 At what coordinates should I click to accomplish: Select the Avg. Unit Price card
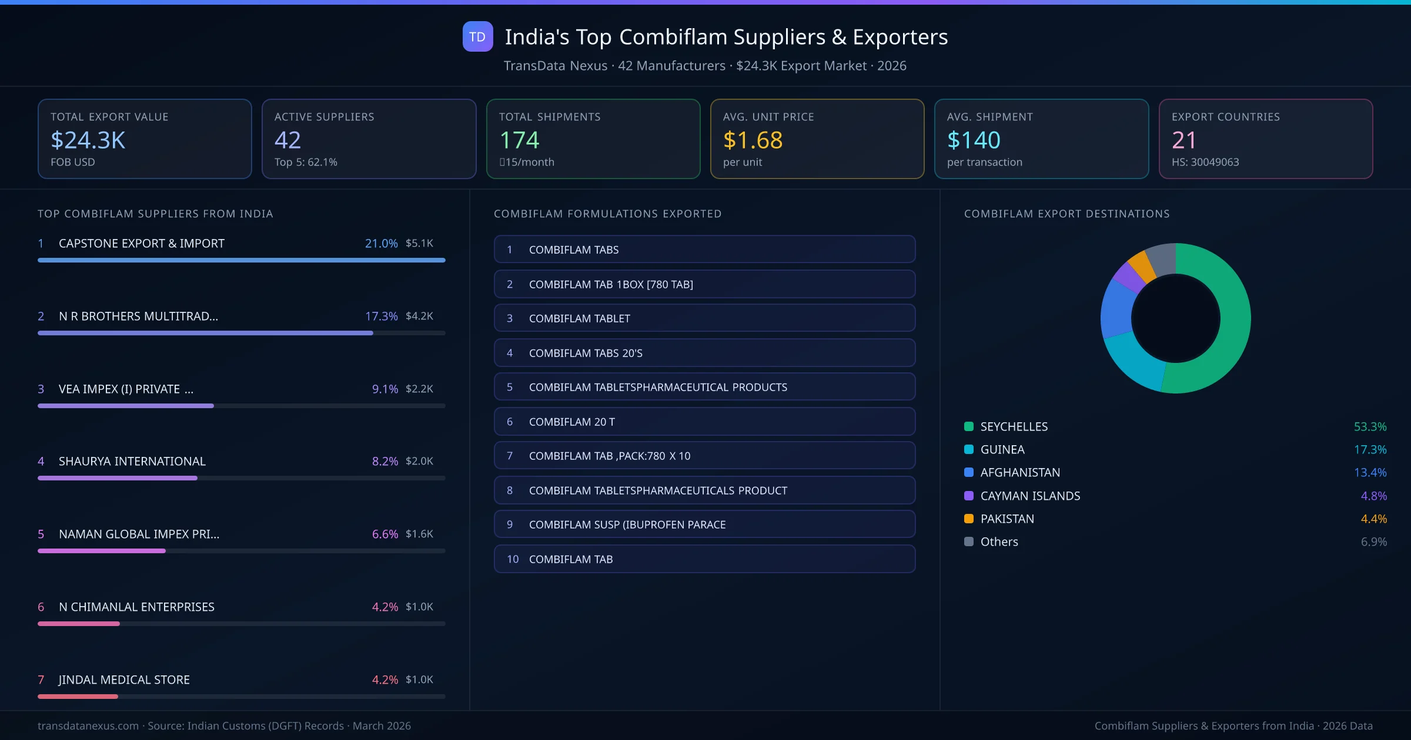click(817, 139)
